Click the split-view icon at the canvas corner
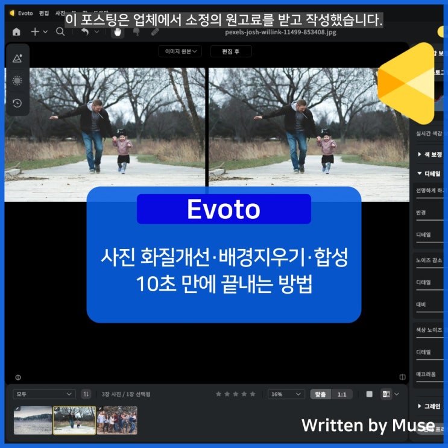 [x=403, y=377]
